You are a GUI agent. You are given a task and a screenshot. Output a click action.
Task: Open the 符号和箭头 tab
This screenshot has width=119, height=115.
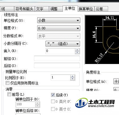(25, 9)
